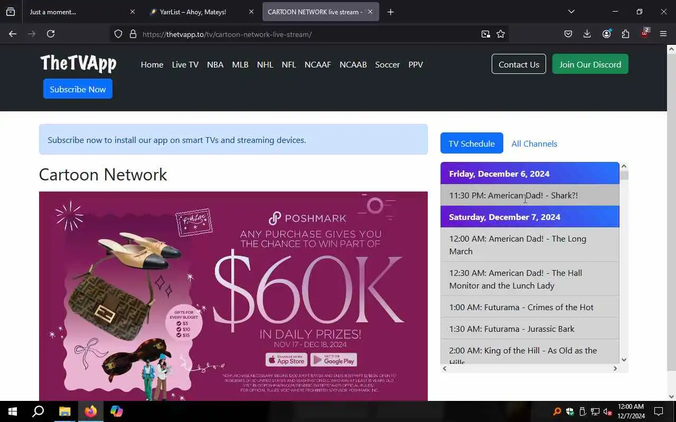Open NFL navigation link
The image size is (676, 422).
pos(289,64)
